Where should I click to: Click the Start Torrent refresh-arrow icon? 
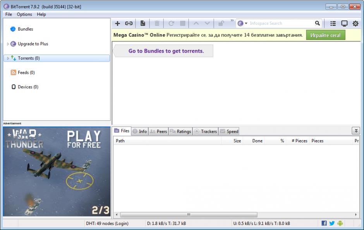tap(171, 24)
